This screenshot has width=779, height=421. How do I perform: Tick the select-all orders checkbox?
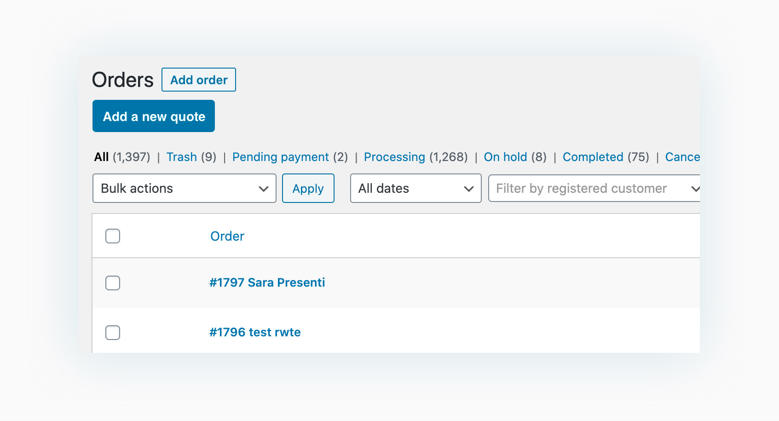(113, 236)
